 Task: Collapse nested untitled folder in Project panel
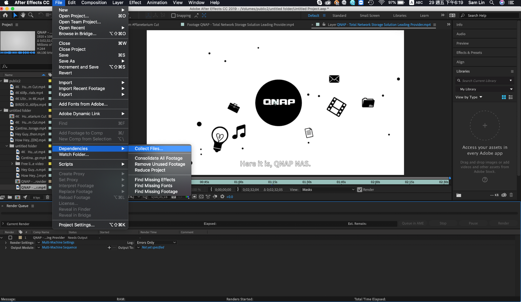[7, 146]
